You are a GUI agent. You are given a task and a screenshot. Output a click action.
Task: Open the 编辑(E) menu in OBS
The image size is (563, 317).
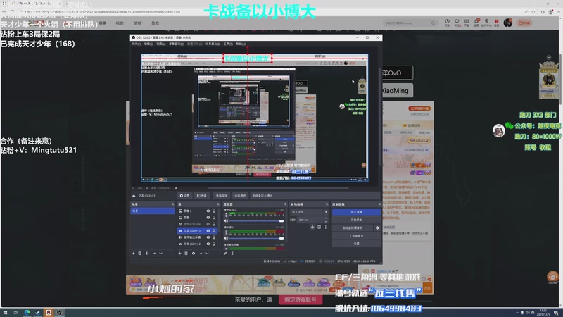tap(148, 44)
